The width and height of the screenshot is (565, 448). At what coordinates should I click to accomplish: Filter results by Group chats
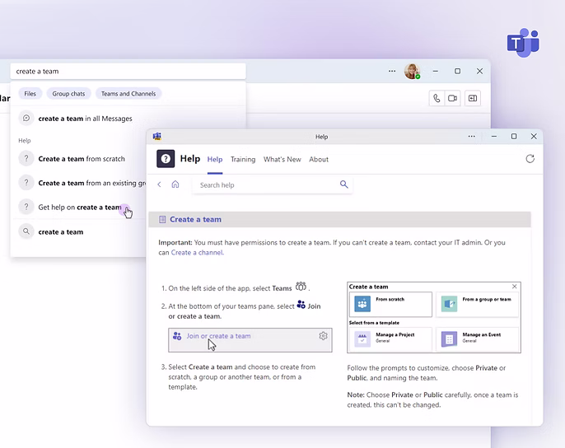point(68,94)
